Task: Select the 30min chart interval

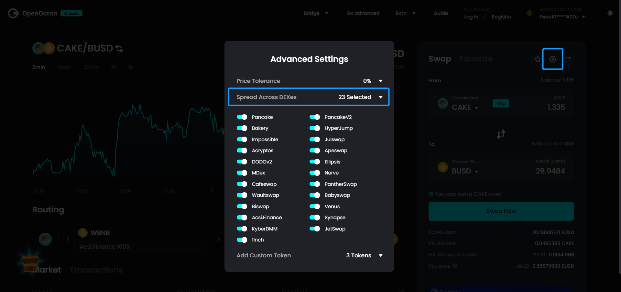Action: click(x=91, y=67)
